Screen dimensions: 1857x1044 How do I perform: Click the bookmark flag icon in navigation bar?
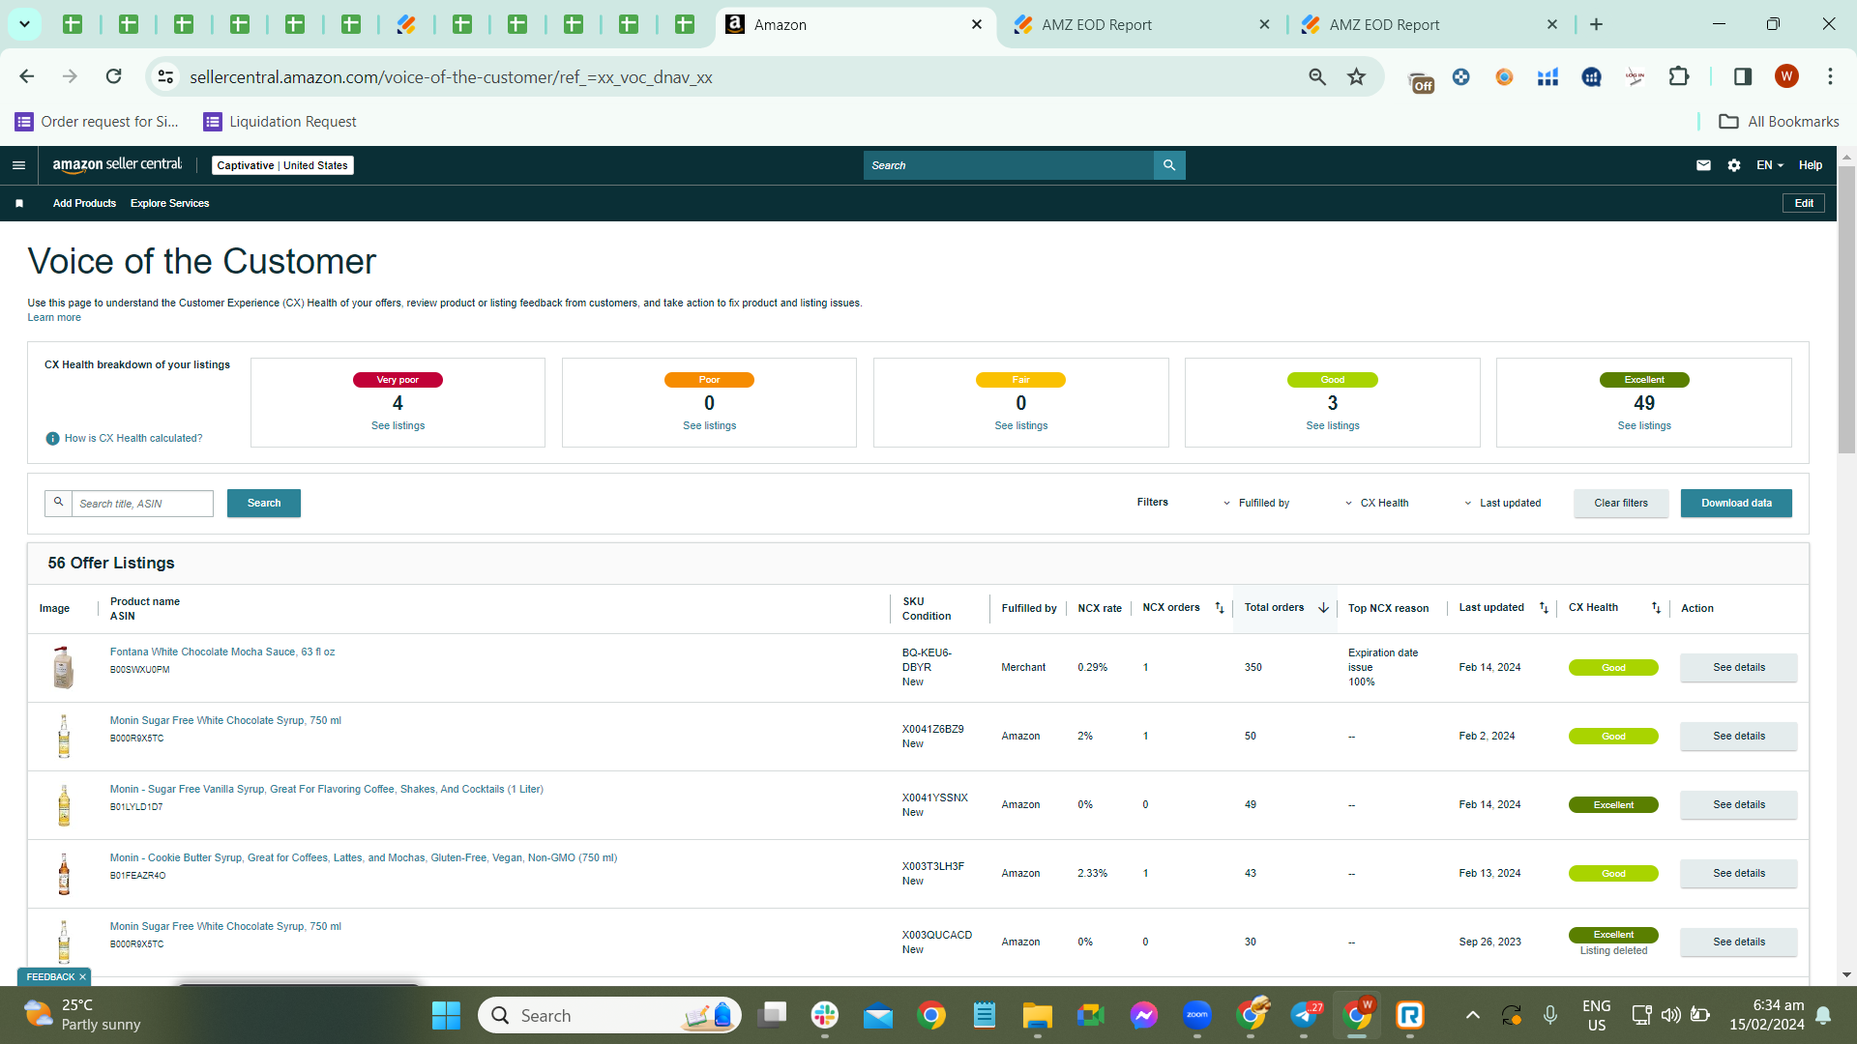(19, 203)
